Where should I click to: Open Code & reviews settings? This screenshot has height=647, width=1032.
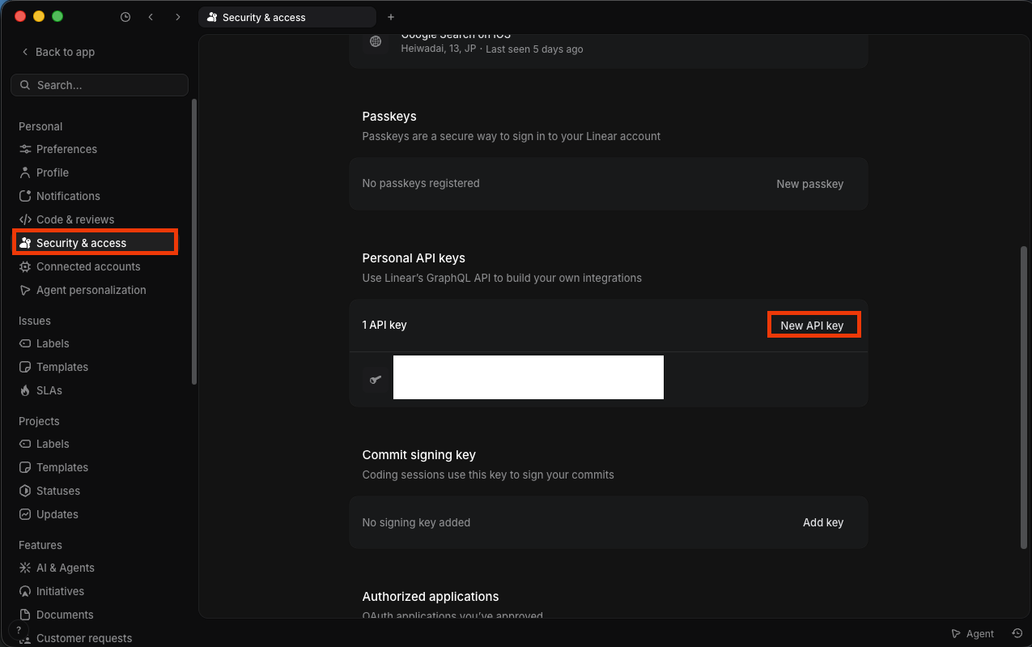point(75,219)
